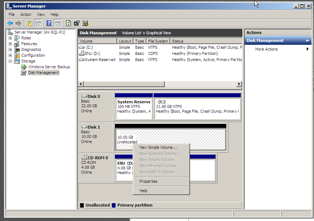The height and width of the screenshot is (221, 314).
Task: Open the View menu
Action: coord(41,14)
